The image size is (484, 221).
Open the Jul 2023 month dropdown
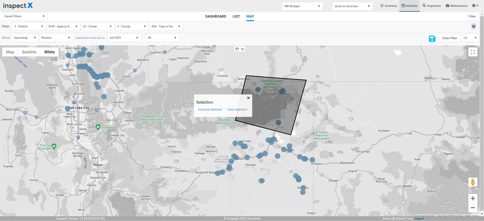[124, 38]
